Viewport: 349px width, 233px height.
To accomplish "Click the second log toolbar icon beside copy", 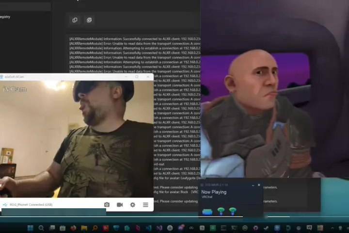I will coord(89,20).
